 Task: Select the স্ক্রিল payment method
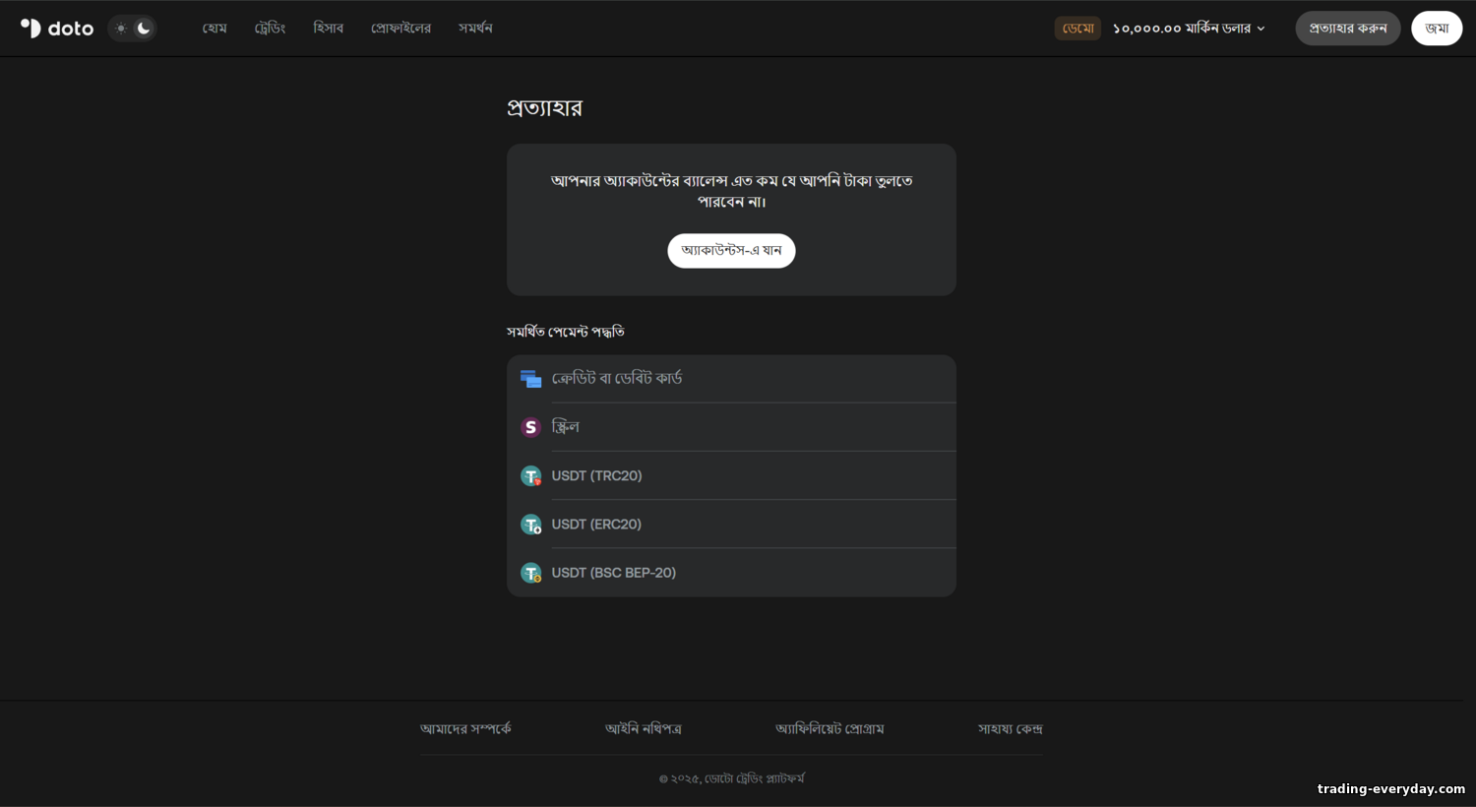point(731,427)
